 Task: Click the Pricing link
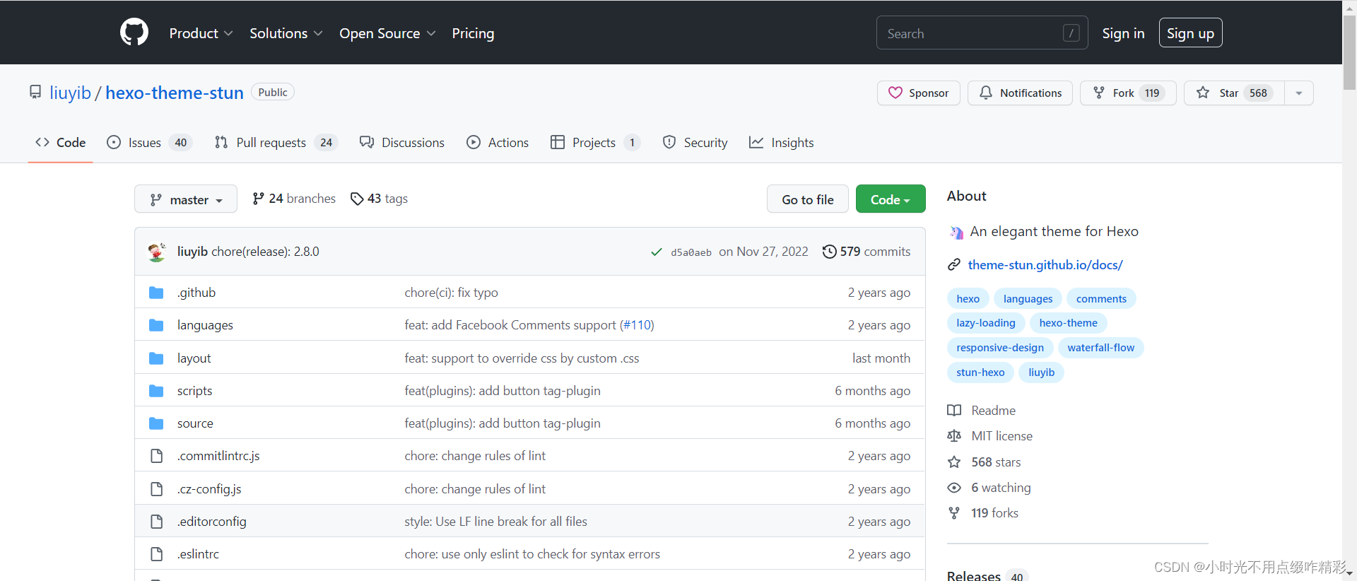click(473, 33)
